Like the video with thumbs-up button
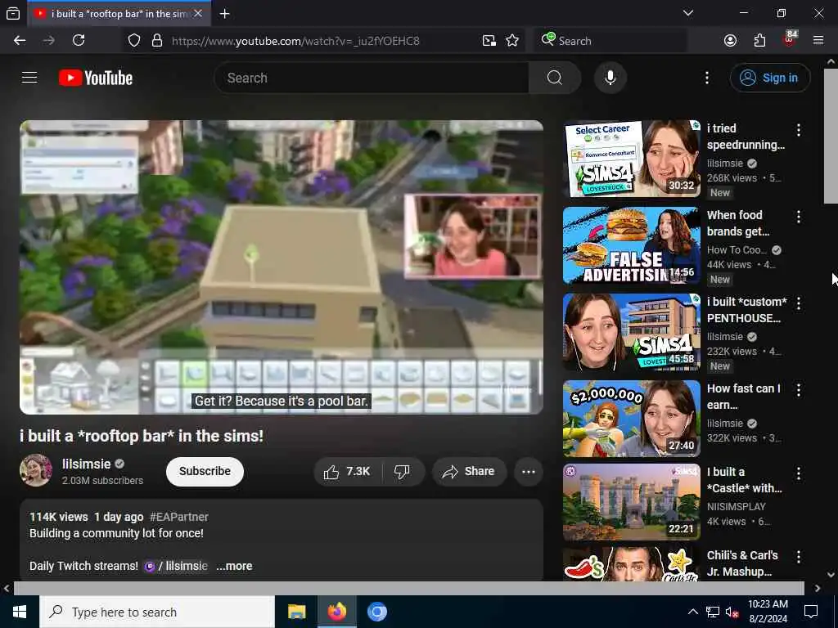838x628 pixels. pos(347,472)
